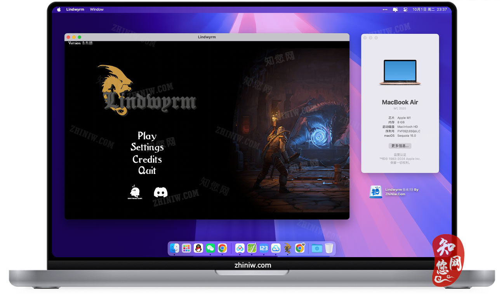Open the Settings menu in Lindwyrm
Image resolution: width=504 pixels, height=303 pixels.
click(147, 147)
